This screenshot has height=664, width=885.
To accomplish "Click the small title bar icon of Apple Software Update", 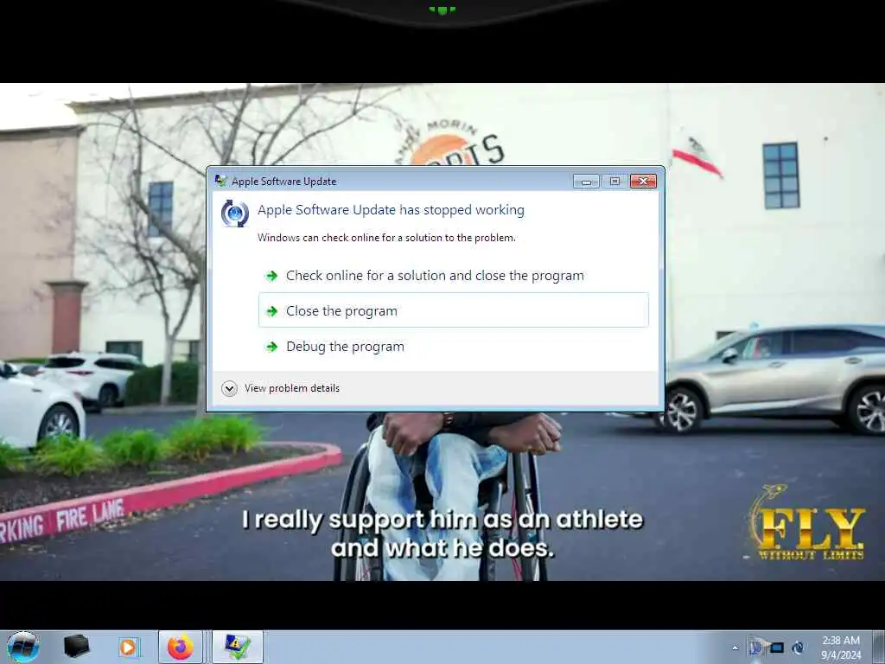I will (220, 181).
